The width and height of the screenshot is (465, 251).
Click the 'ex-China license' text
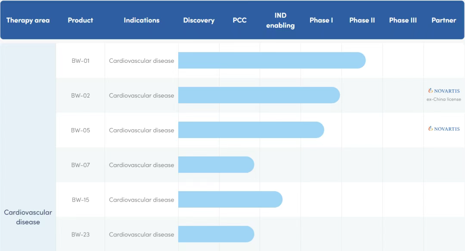[x=443, y=99]
